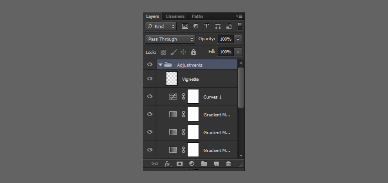The width and height of the screenshot is (388, 183).
Task: Hide the Curves 1 layer
Action: 150,96
